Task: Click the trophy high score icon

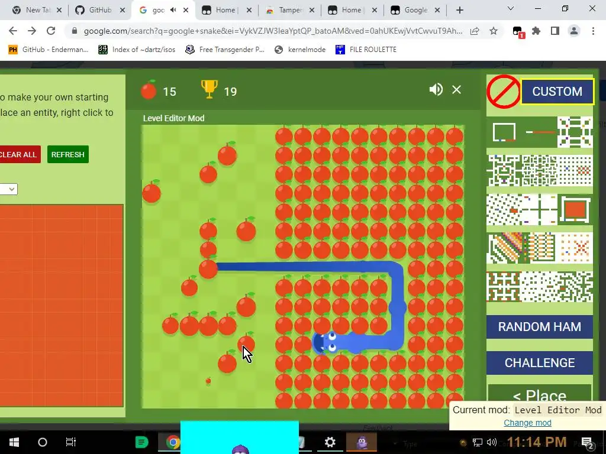Action: pos(209,89)
